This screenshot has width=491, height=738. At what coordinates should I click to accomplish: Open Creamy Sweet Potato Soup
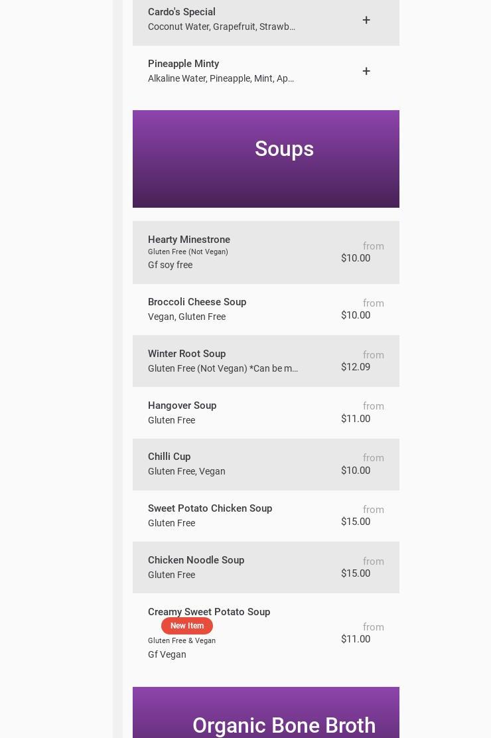coord(209,613)
